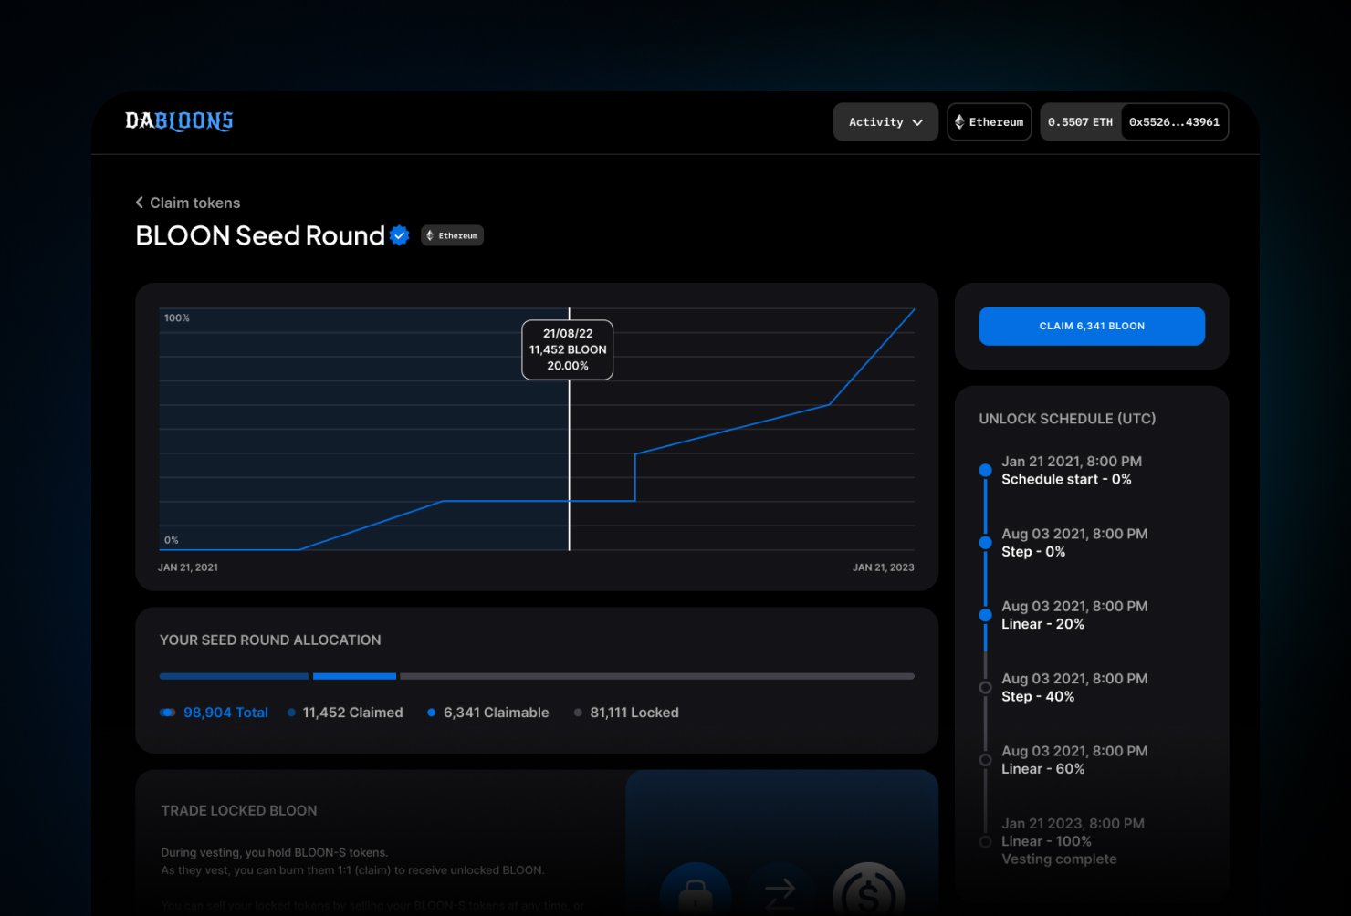Open the Ethereum network selector
This screenshot has width=1351, height=916.
(990, 121)
